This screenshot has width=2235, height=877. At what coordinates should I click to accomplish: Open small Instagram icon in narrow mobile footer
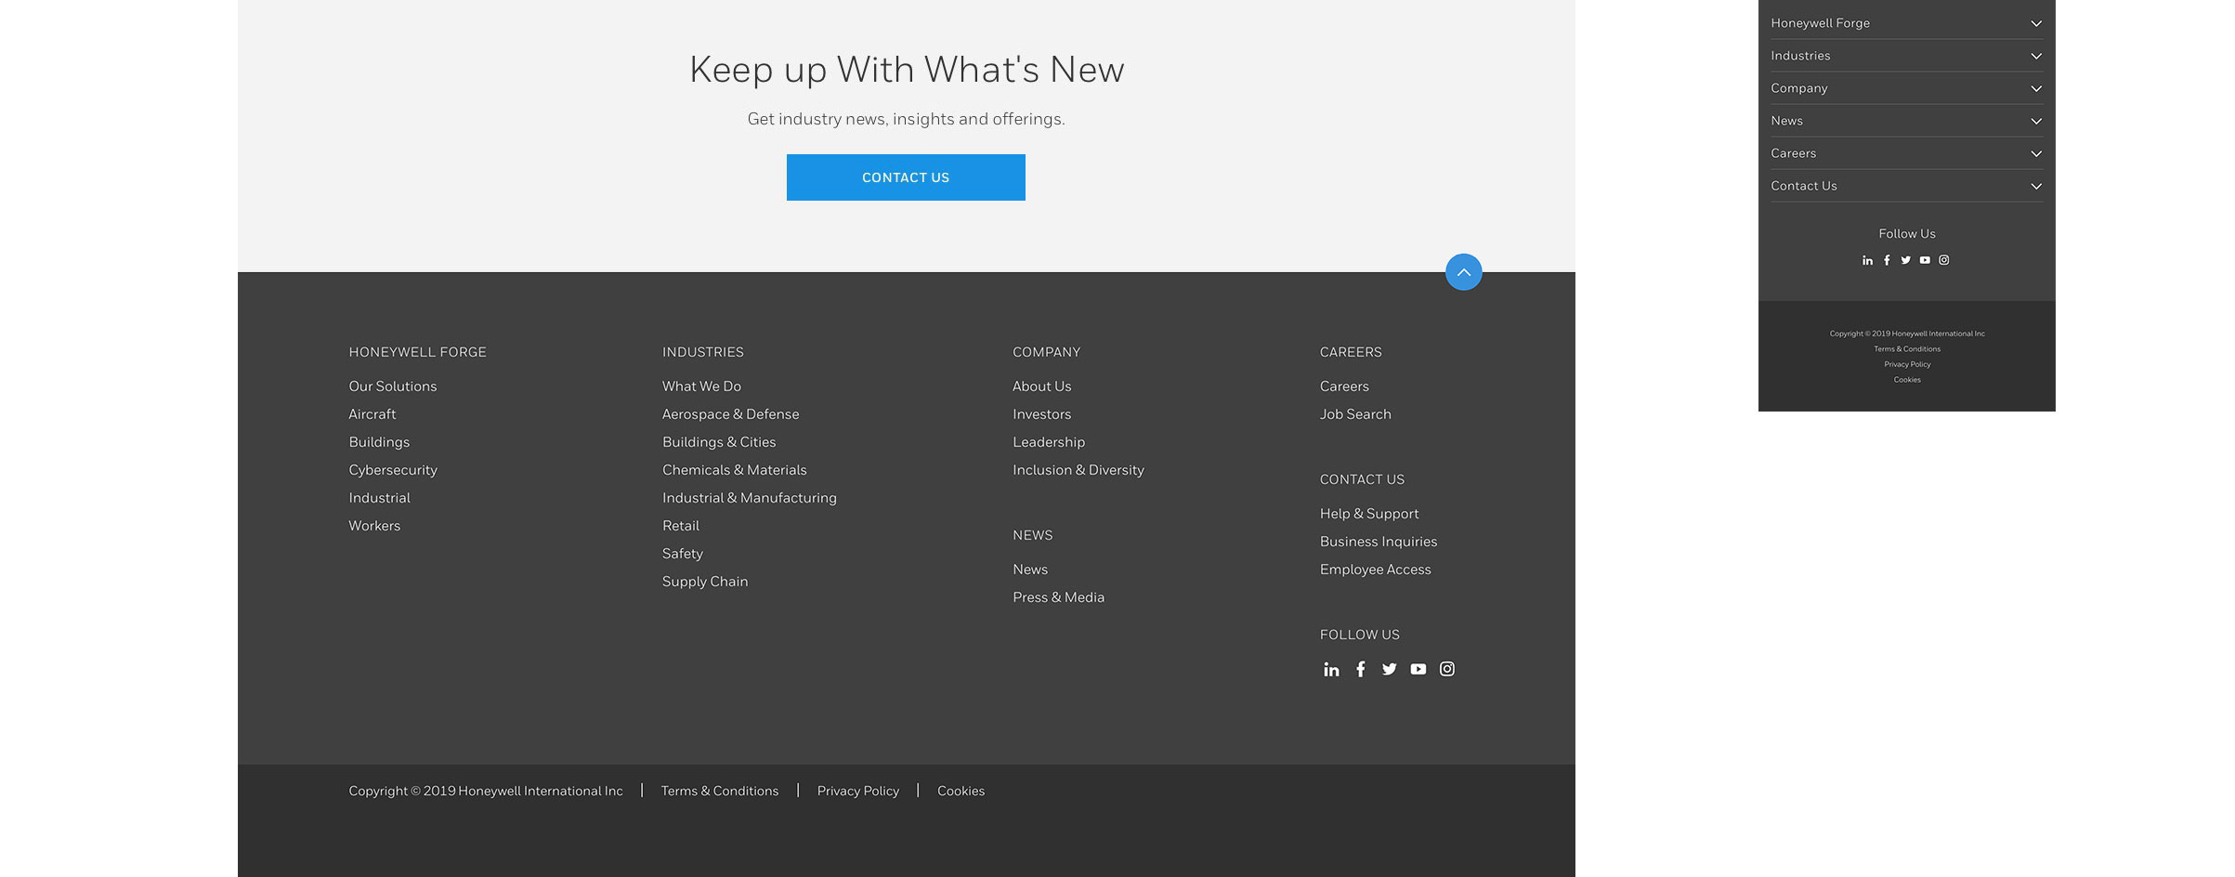coord(1943,260)
